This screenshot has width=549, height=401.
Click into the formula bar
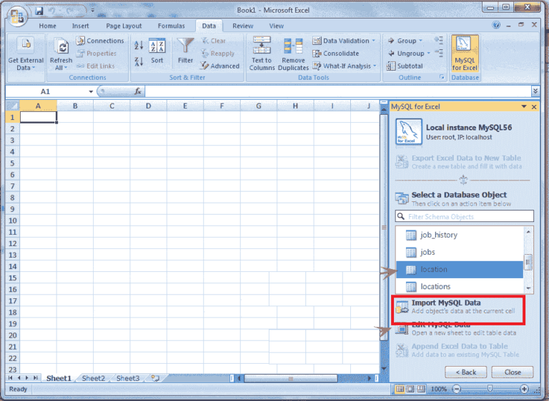[x=338, y=91]
